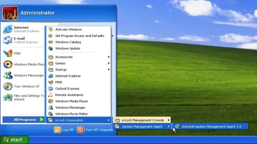Click the Outlook Express text in programs list
Viewport: 257px width, 144px height.
67,88
